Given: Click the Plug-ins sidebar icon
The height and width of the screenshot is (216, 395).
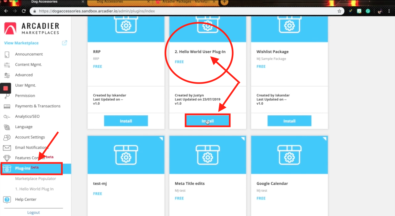Looking at the screenshot, I should (7, 169).
